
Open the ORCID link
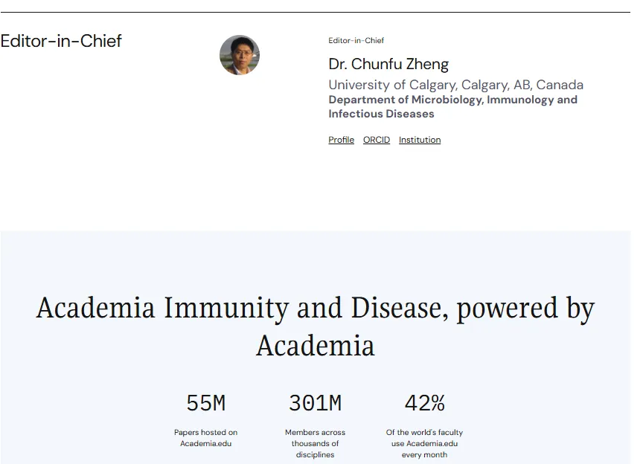coord(376,140)
